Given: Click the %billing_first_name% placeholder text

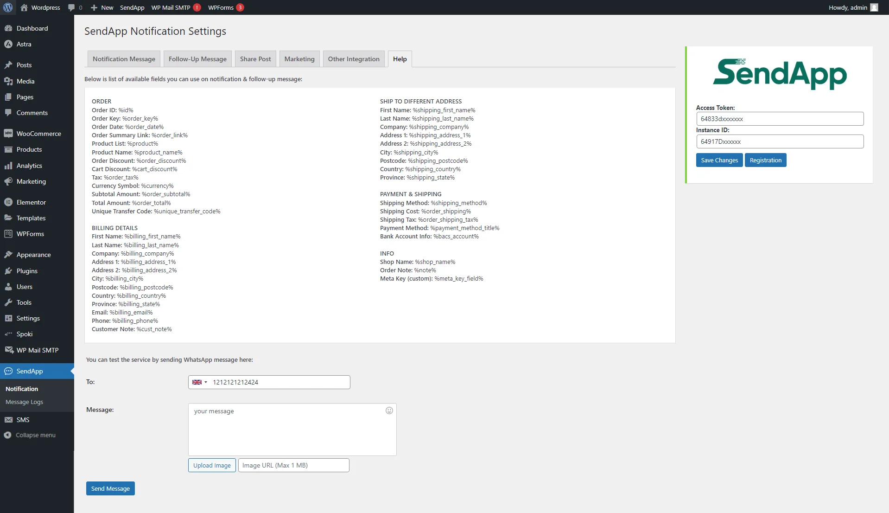Looking at the screenshot, I should [x=152, y=237].
